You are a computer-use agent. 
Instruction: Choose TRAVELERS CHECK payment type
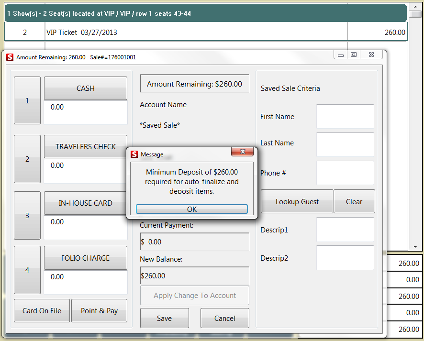(x=86, y=147)
